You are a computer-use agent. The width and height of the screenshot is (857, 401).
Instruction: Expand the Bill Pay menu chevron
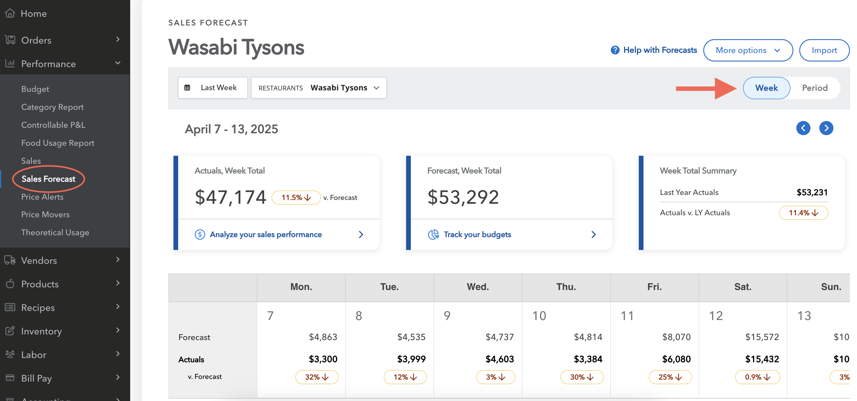(x=118, y=378)
